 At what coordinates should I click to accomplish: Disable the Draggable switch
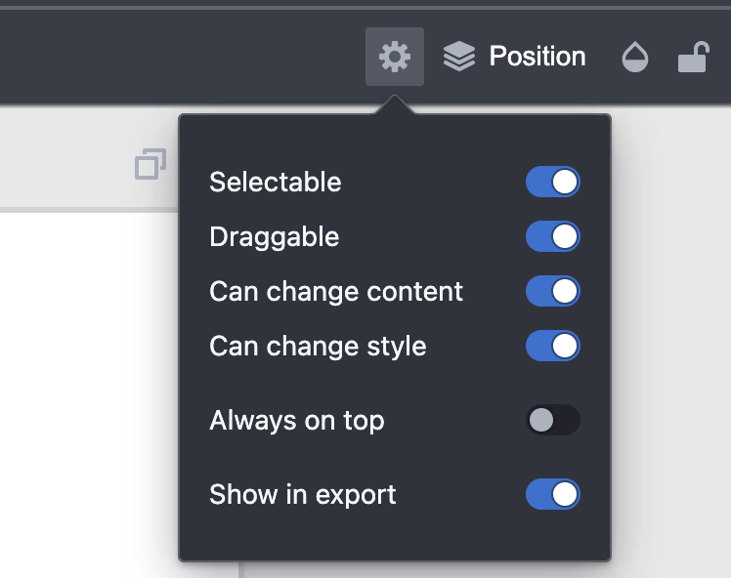coord(553,237)
